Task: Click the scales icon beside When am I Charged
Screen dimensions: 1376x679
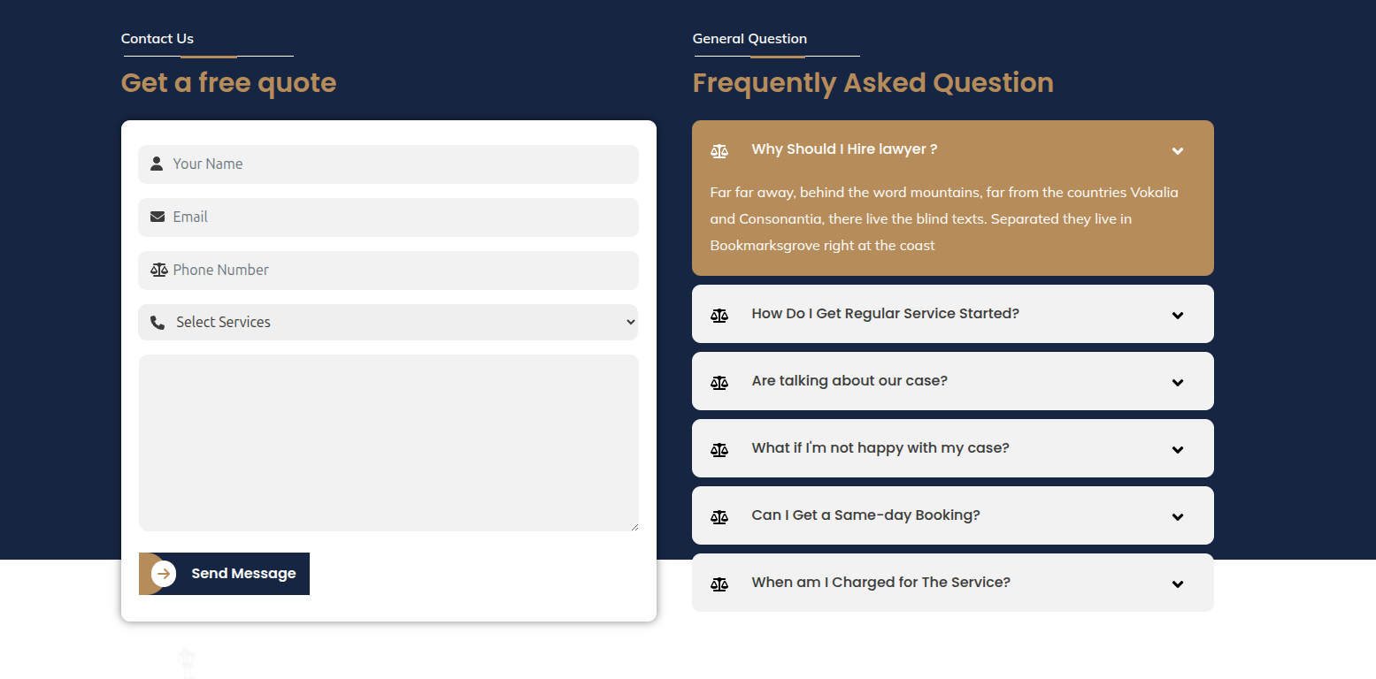Action: pos(719,584)
